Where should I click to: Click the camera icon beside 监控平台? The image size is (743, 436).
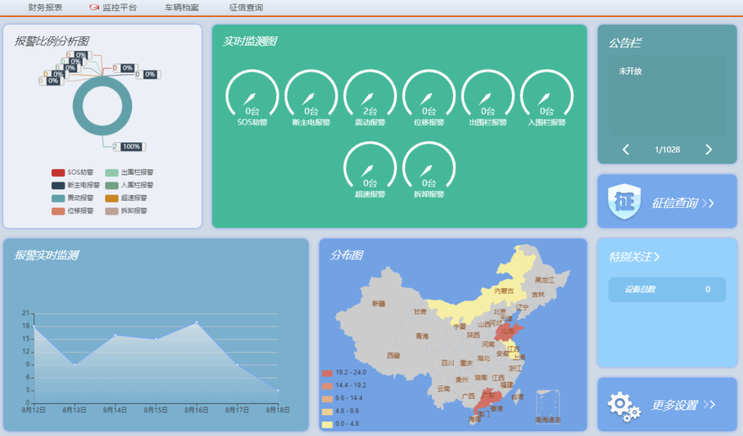[94, 7]
